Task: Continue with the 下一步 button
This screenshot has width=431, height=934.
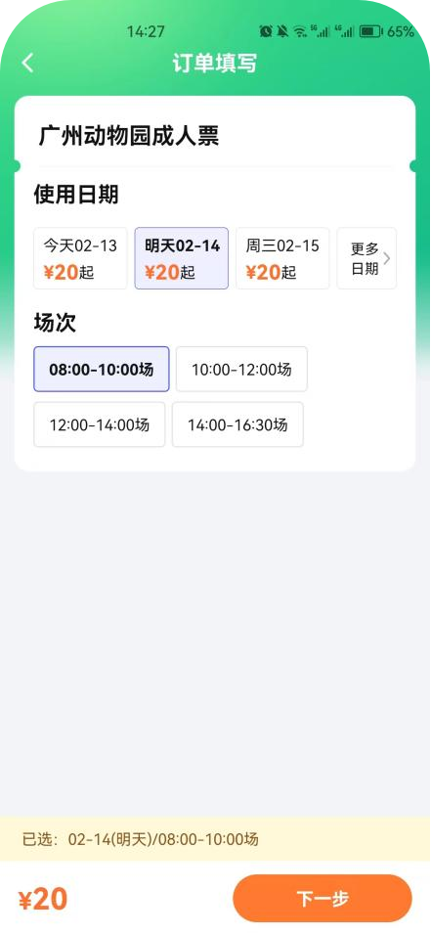Action: click(x=323, y=898)
